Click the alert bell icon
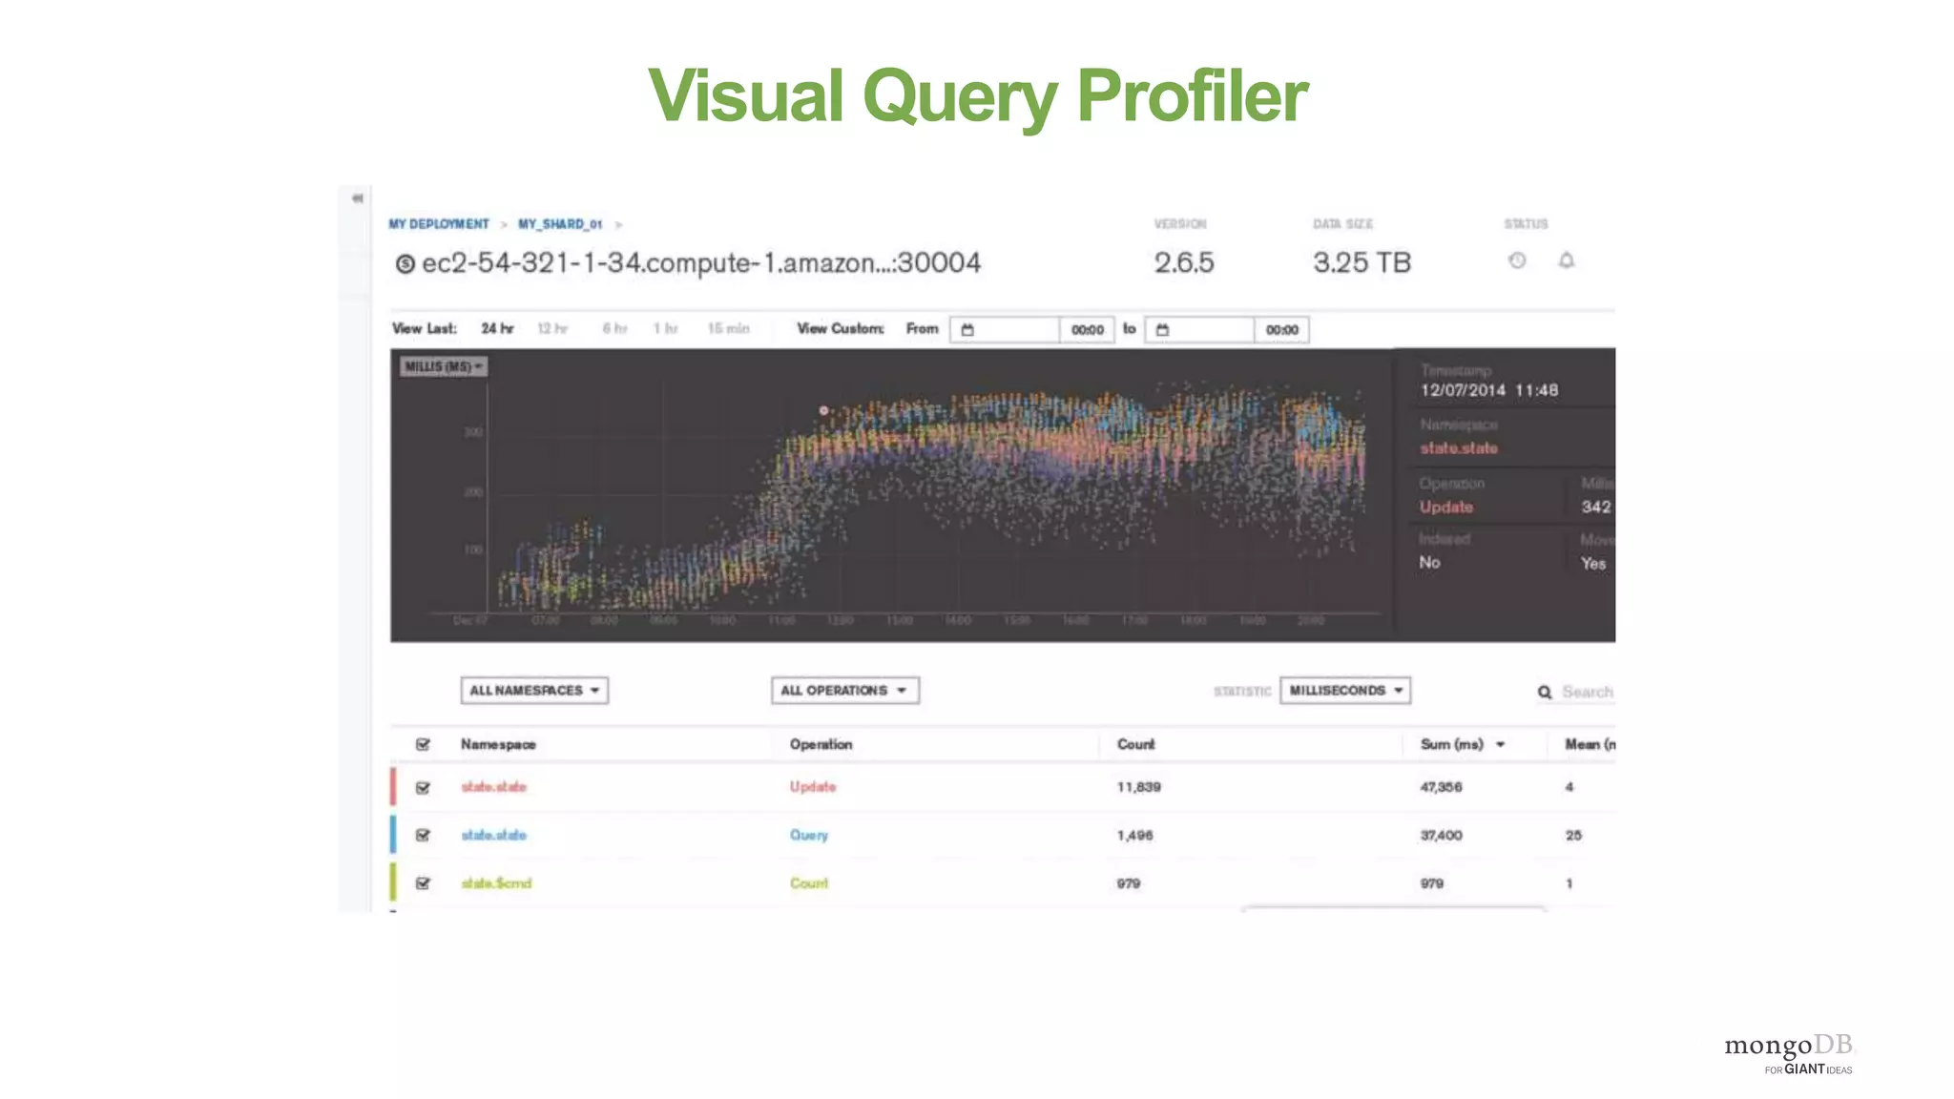The image size is (1954, 1099). tap(1567, 260)
